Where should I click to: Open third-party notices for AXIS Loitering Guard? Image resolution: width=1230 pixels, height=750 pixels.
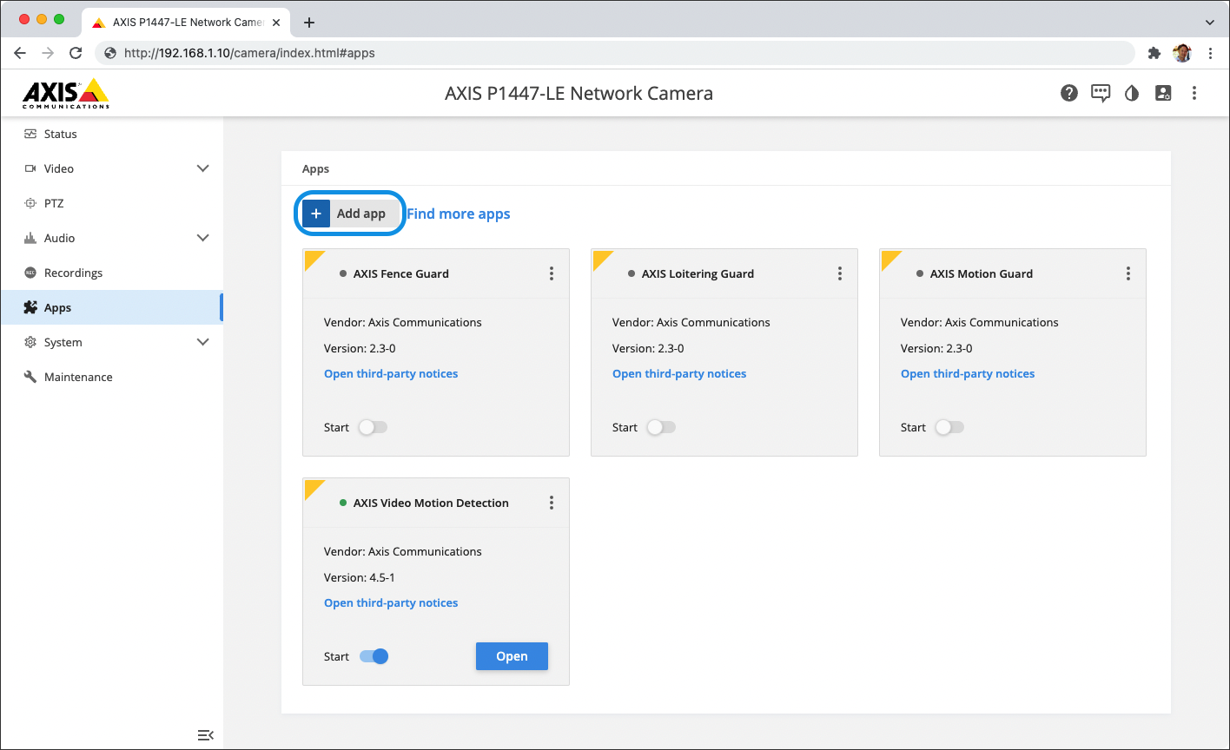tap(679, 373)
